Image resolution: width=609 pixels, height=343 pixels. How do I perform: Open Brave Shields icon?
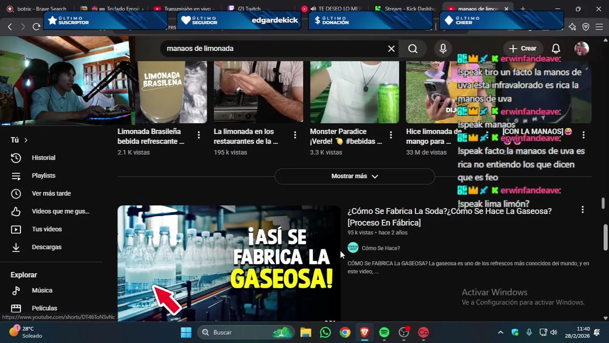[586, 27]
